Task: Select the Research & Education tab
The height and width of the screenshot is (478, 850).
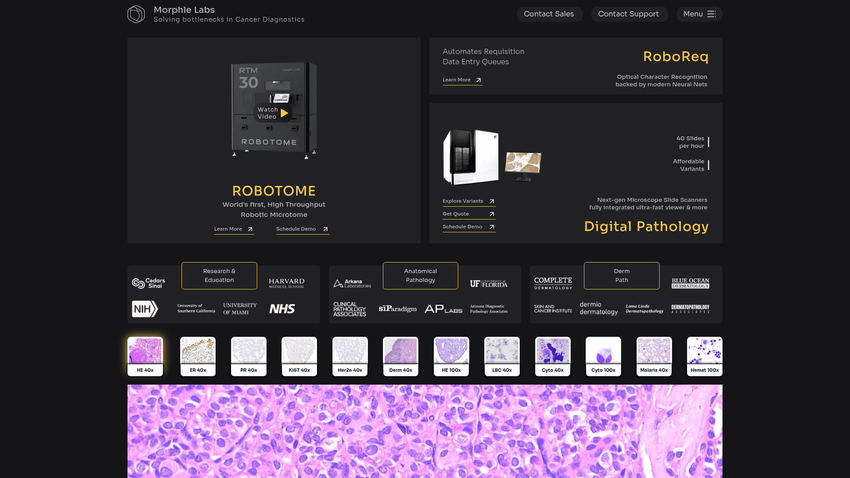Action: [x=219, y=276]
